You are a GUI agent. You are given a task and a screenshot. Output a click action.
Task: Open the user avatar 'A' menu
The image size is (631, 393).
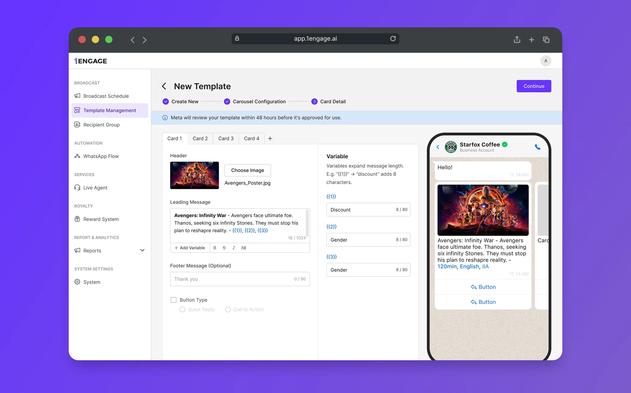(x=546, y=61)
